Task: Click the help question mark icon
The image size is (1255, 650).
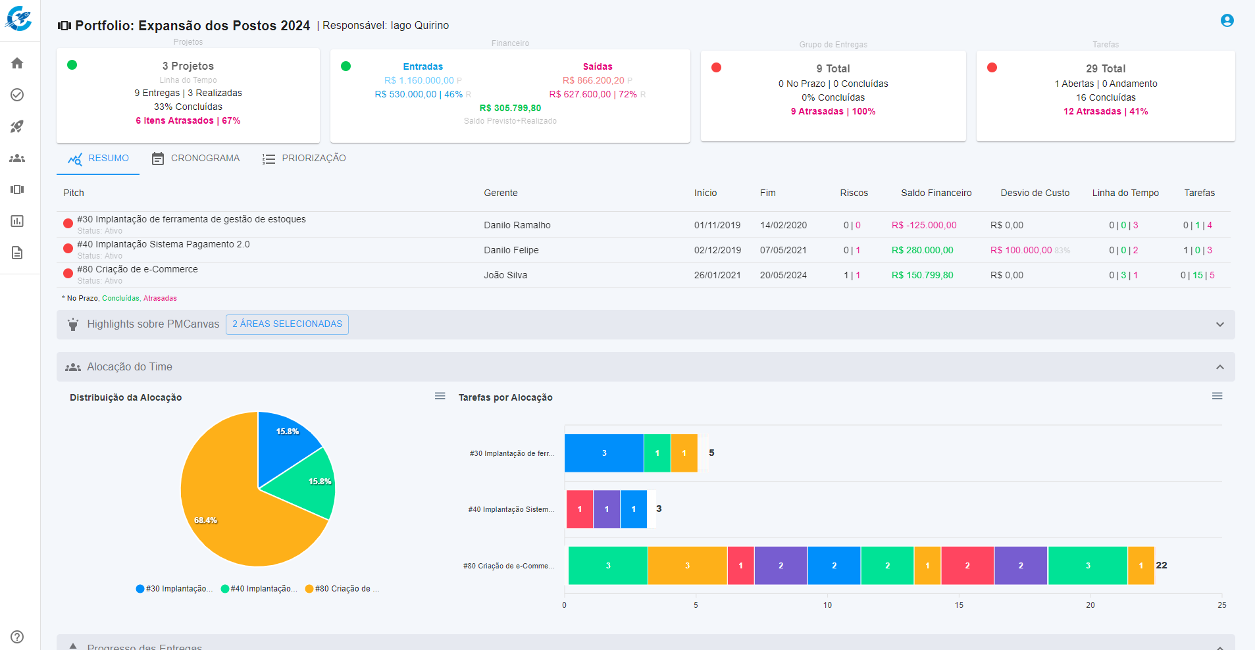Action: click(x=17, y=636)
